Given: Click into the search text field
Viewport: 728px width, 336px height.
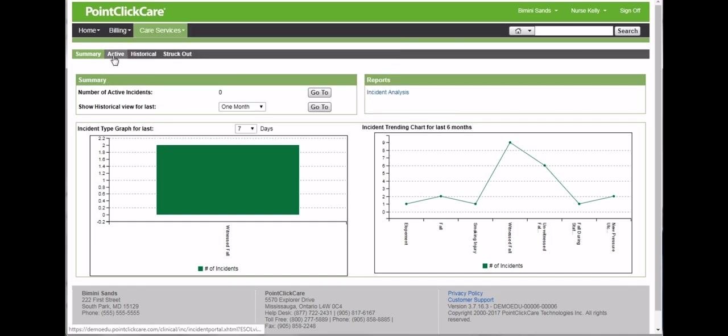Looking at the screenshot, I should [573, 31].
